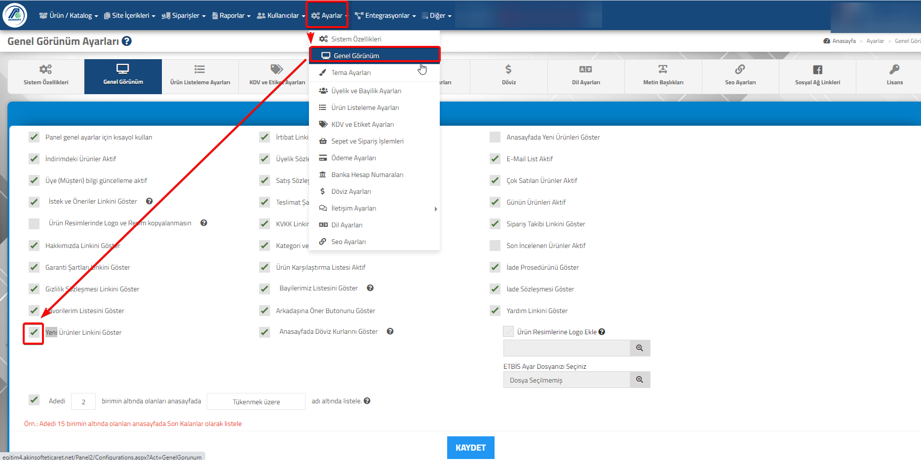Expand Entegrasyonlar dropdown menu
The width and height of the screenshot is (921, 460).
click(x=385, y=15)
